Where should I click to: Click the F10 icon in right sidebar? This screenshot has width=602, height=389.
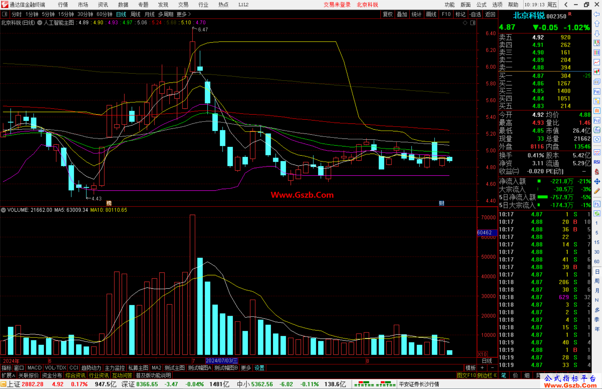click(597, 92)
